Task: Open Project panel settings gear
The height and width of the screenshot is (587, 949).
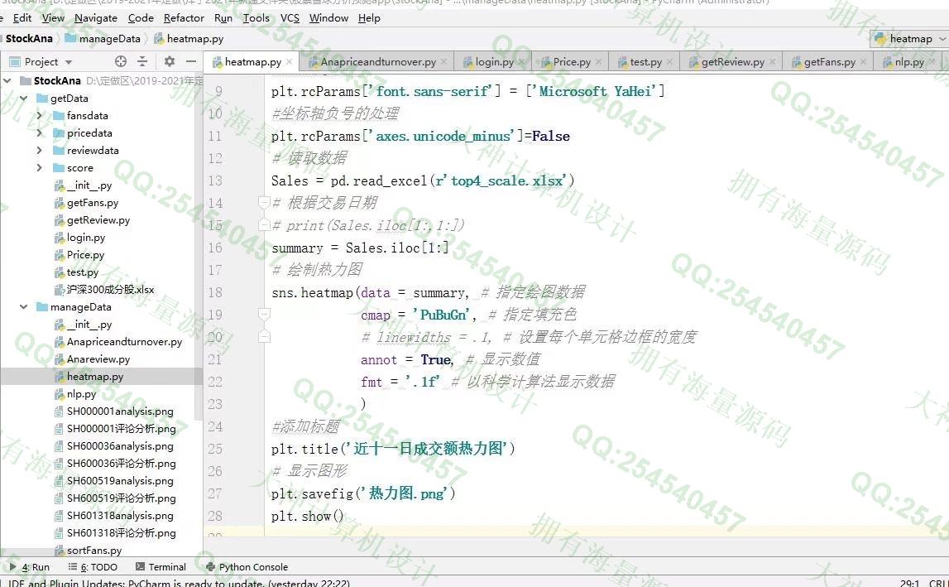Action: (170, 61)
